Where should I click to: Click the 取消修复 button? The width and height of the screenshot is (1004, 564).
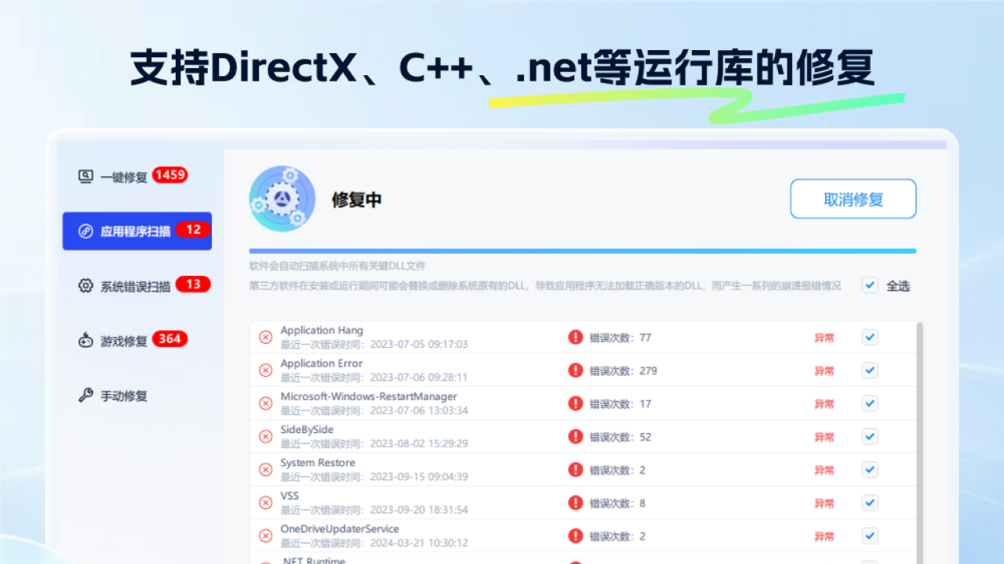(853, 199)
